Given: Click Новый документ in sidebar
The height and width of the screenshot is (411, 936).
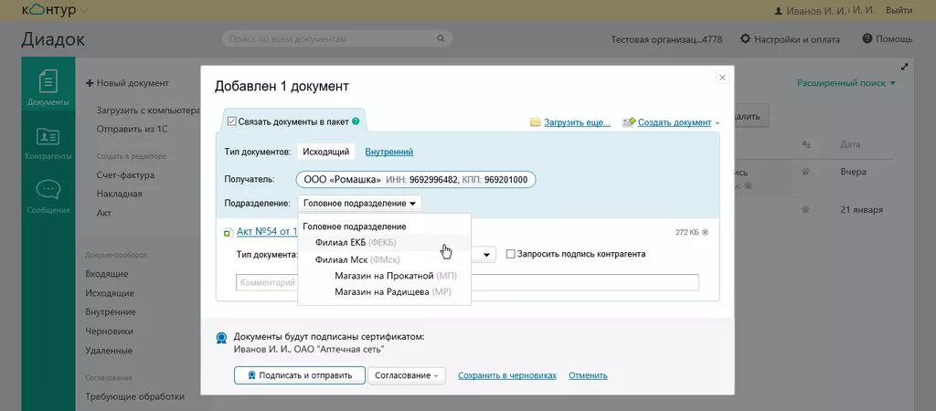Looking at the screenshot, I should tap(128, 83).
